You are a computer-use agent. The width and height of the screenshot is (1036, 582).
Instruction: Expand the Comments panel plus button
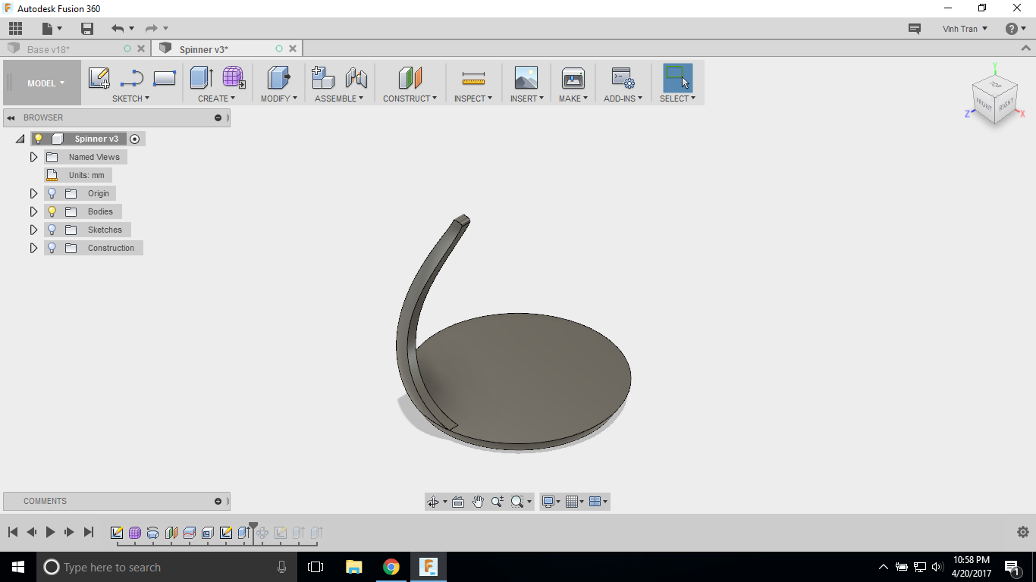click(x=218, y=501)
